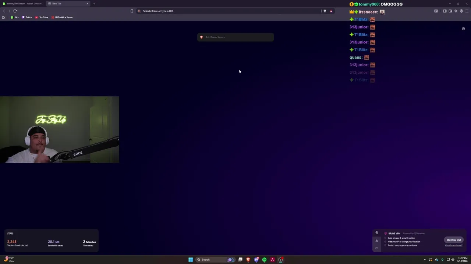Switch to the tommy900 Stream Kick tab
Image resolution: width=471 pixels, height=264 pixels.
23,4
